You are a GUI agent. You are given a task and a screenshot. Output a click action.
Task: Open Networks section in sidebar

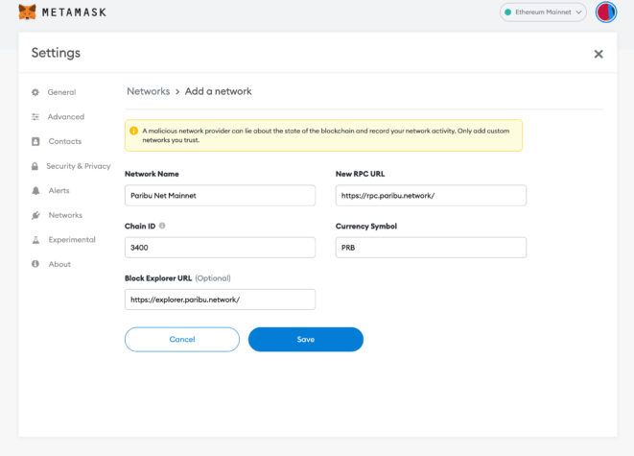pyautogui.click(x=65, y=215)
